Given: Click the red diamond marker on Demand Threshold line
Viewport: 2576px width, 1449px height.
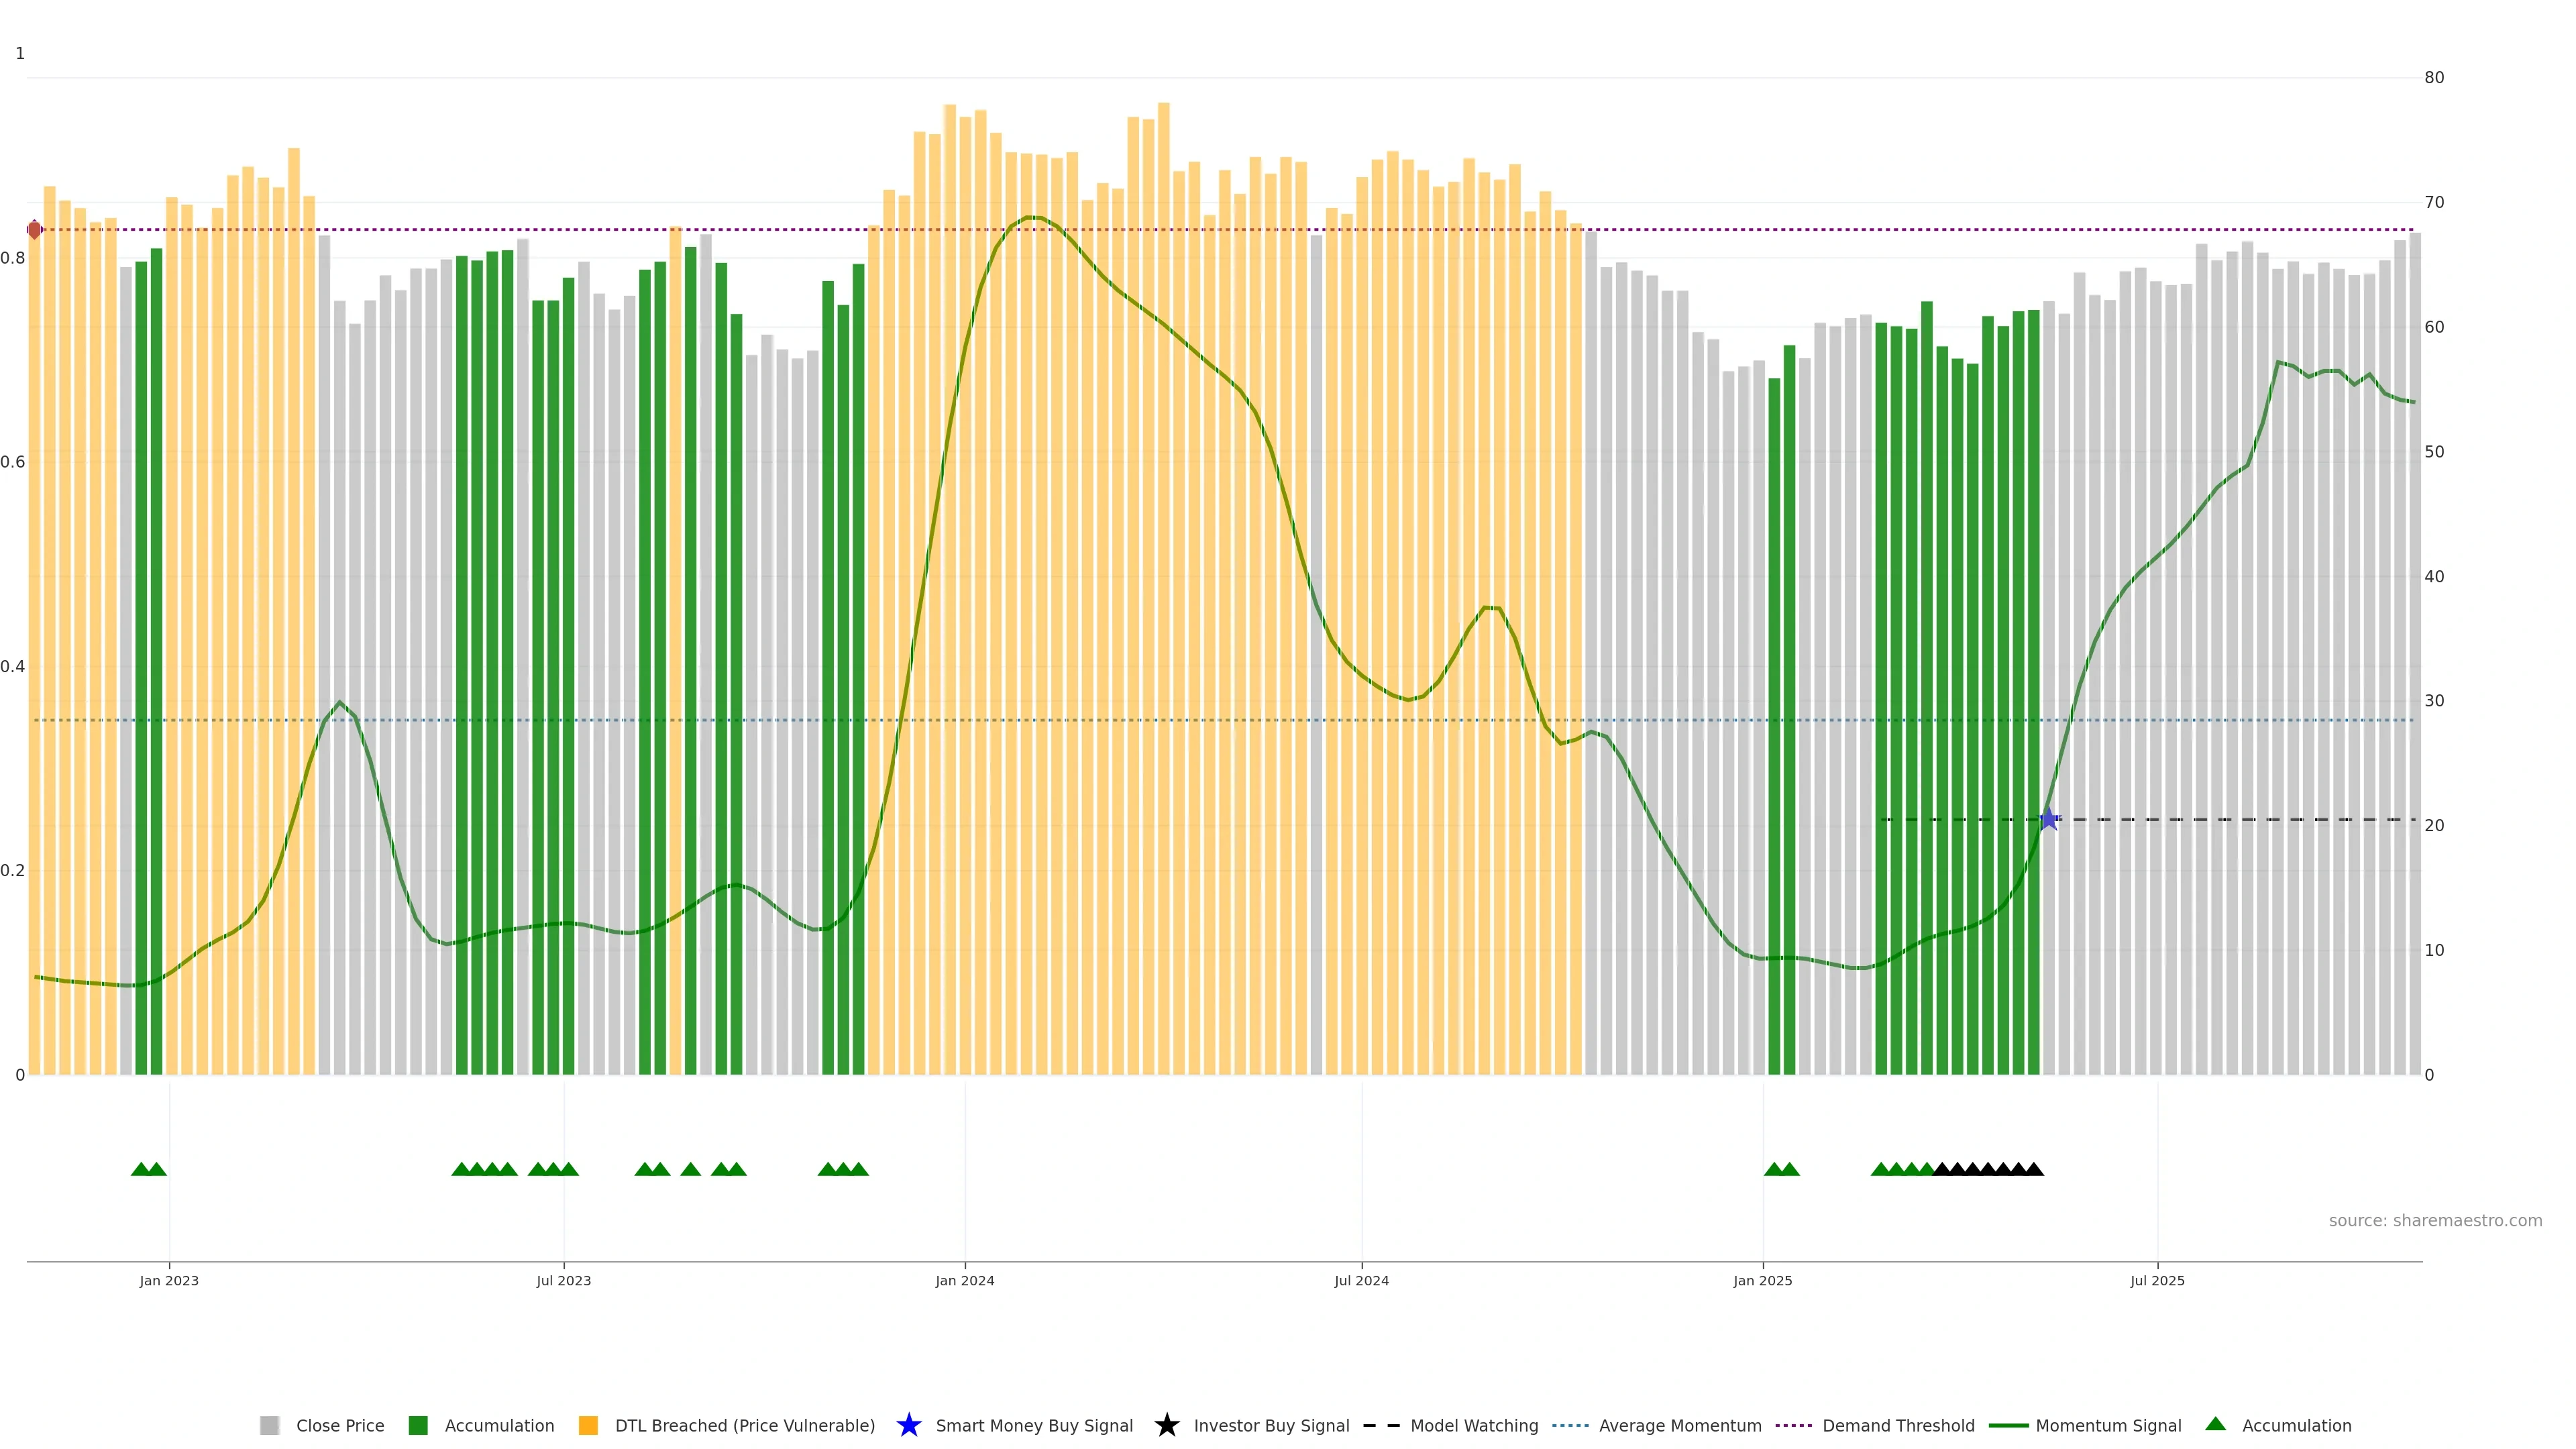Looking at the screenshot, I should pos(34,230).
